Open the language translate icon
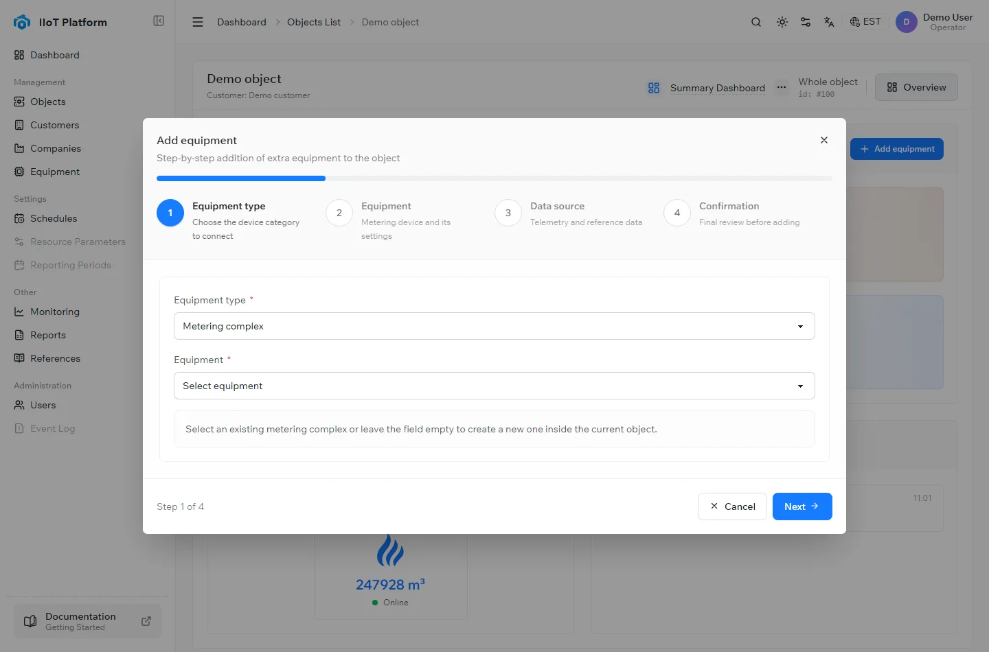989x652 pixels. tap(829, 22)
